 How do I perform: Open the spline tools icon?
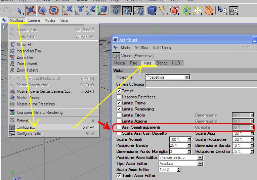(x=163, y=10)
